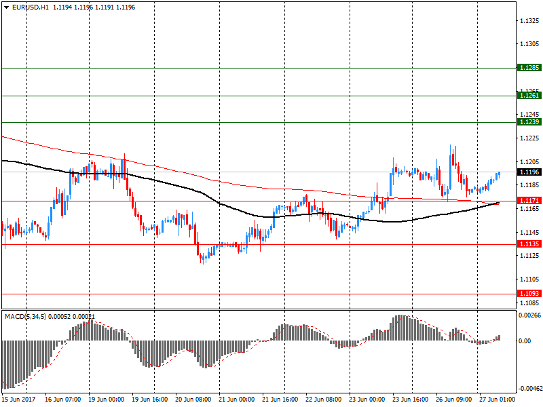Click the MACD scale value -0.00462
Screen dimensions: 543x407
click(x=529, y=389)
